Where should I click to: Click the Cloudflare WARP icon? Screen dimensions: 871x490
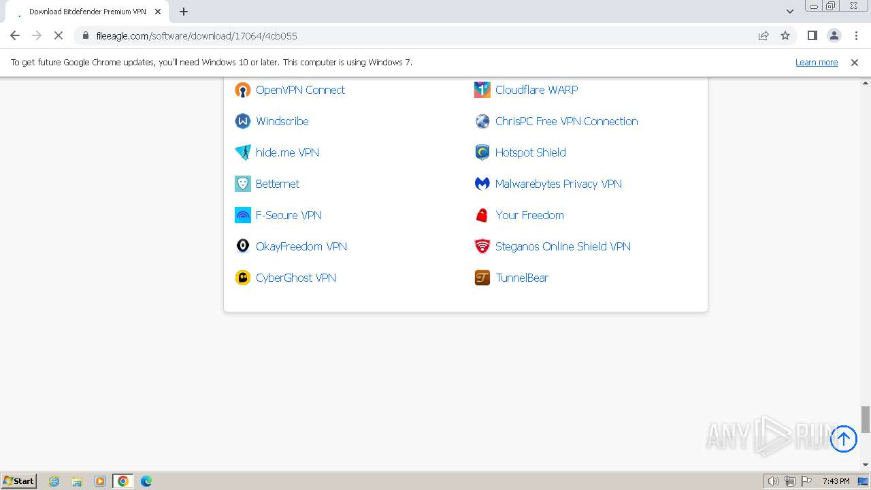coord(482,90)
